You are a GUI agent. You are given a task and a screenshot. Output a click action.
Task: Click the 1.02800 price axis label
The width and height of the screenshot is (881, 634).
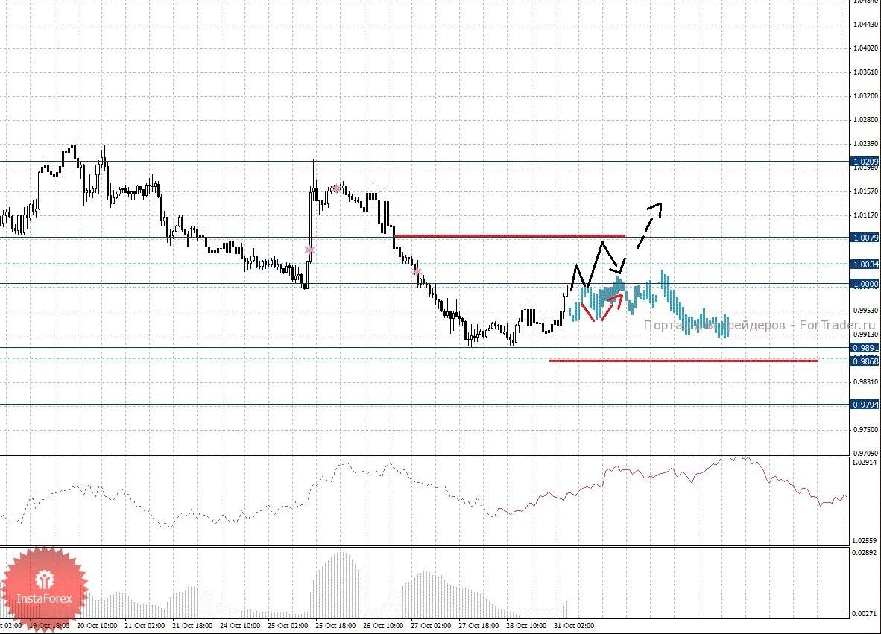(865, 120)
